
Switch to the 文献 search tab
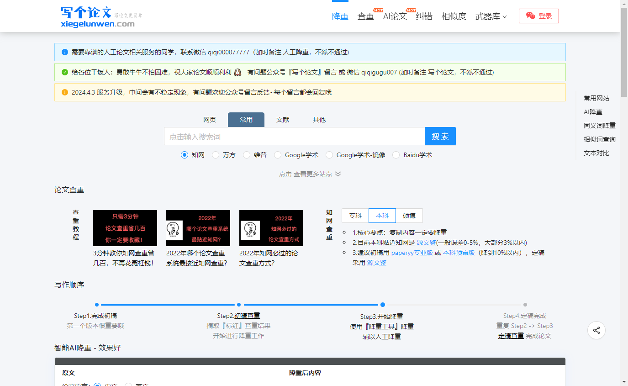(283, 120)
